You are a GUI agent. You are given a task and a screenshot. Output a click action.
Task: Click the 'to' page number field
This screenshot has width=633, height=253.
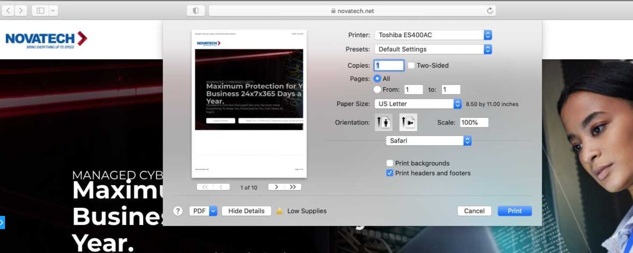pyautogui.click(x=451, y=89)
